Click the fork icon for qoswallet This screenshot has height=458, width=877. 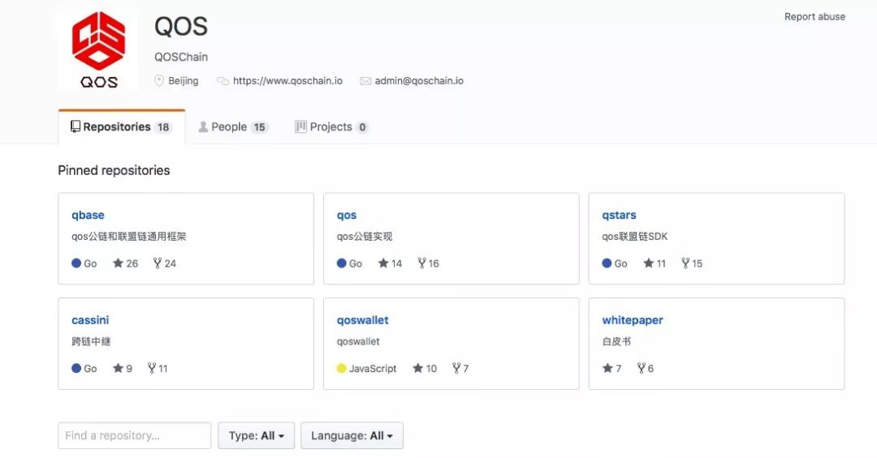[x=456, y=367]
